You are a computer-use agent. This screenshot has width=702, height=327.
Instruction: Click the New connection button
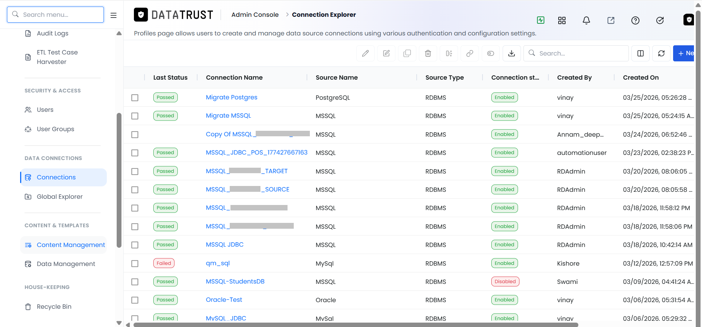point(684,53)
